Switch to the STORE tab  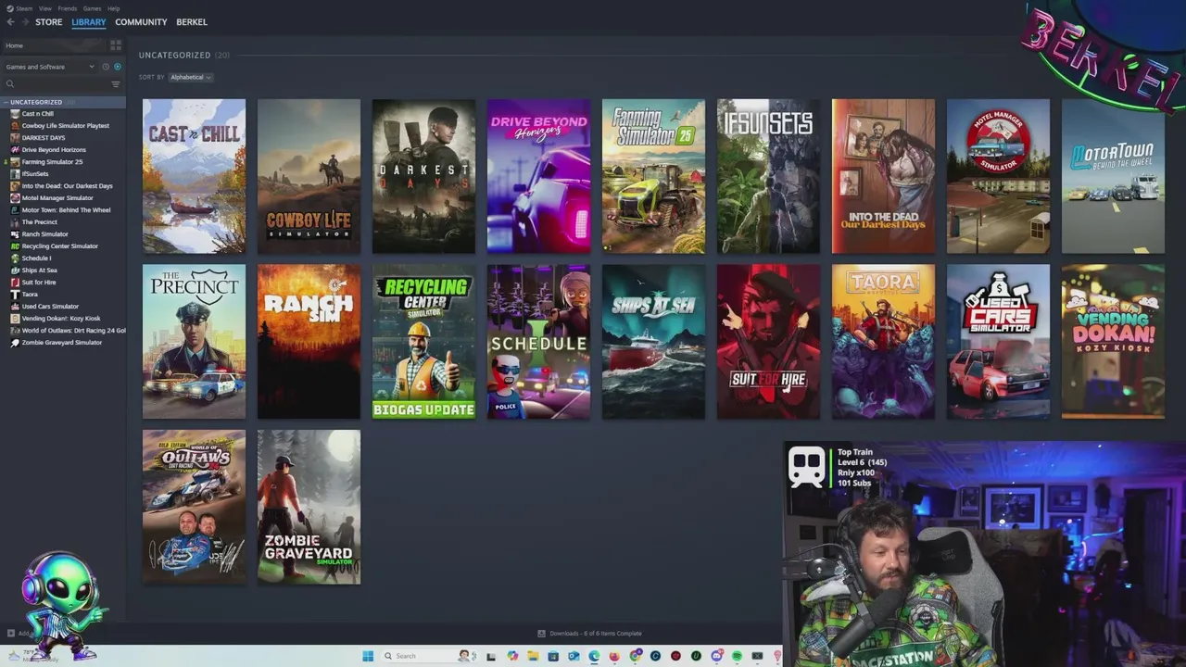(x=49, y=22)
